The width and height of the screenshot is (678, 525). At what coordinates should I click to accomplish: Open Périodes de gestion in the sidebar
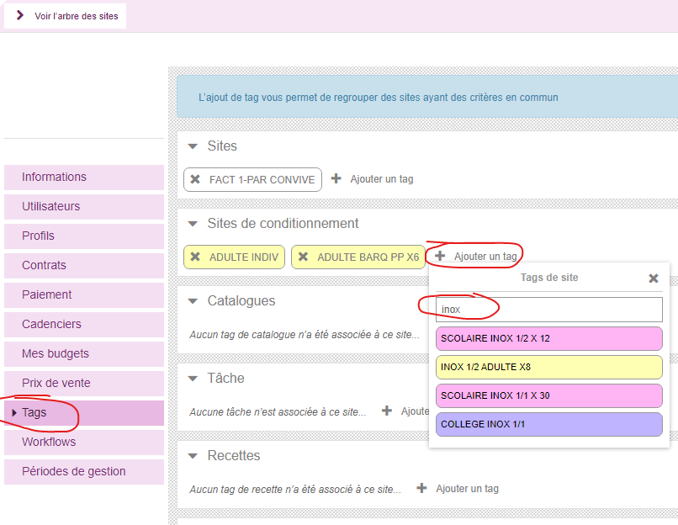(x=84, y=471)
